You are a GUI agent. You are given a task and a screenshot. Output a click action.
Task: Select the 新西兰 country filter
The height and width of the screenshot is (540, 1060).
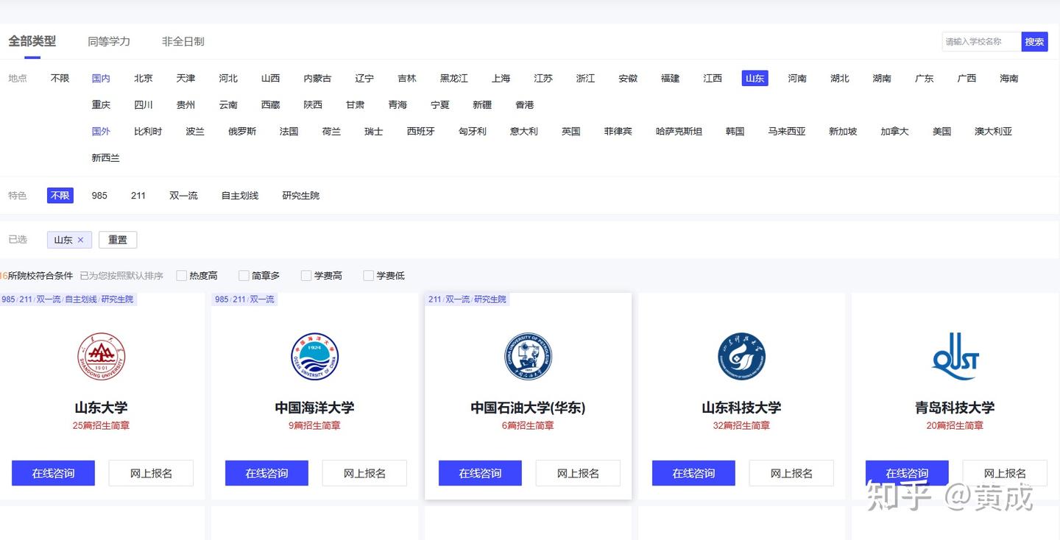(x=105, y=157)
